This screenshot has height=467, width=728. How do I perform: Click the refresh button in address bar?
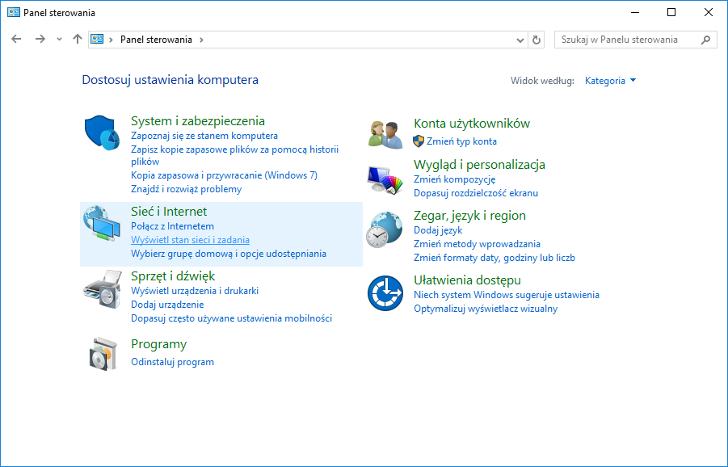pyautogui.click(x=537, y=40)
